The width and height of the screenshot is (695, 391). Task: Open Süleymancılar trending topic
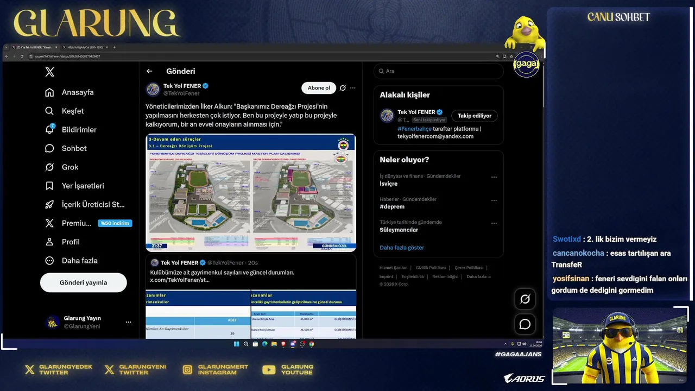click(x=399, y=230)
